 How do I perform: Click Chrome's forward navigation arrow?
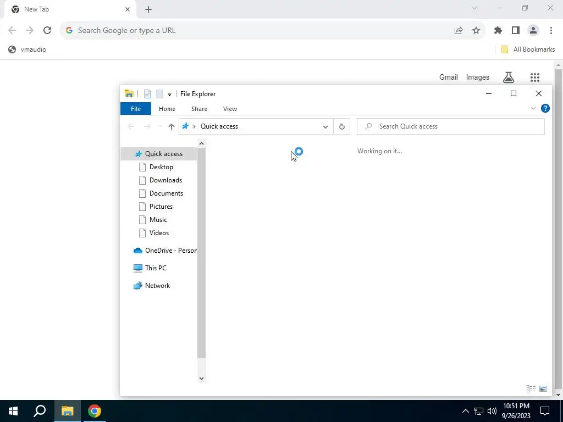click(x=30, y=30)
